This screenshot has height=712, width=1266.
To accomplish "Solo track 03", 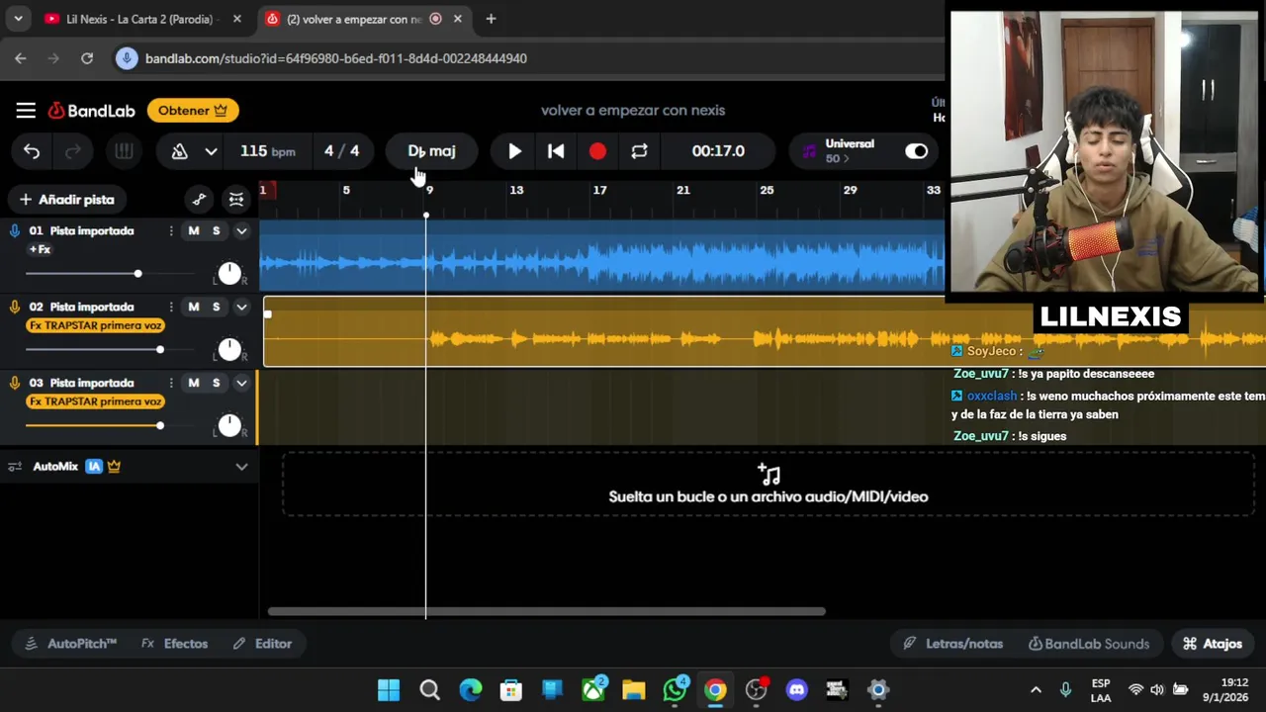I will pos(216,384).
